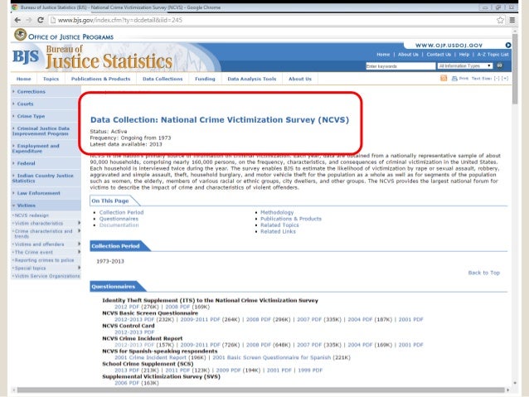
Task: Expand the Crime Type sidebar item
Action: [31, 116]
